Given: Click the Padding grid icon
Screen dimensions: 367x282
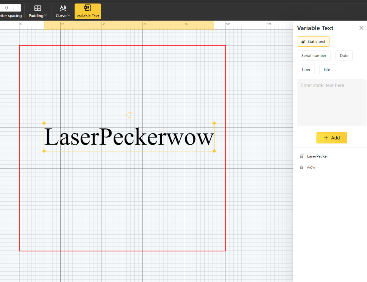Looking at the screenshot, I should pos(38,8).
